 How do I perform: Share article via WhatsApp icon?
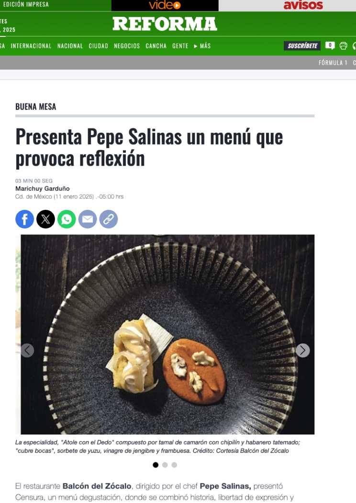coord(67,219)
